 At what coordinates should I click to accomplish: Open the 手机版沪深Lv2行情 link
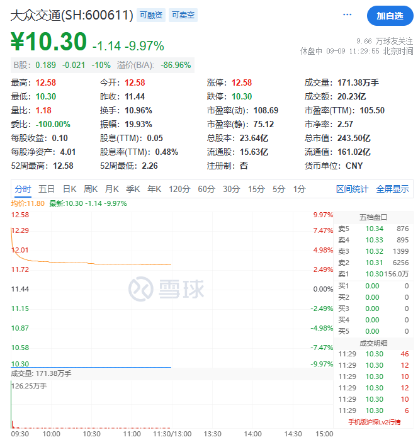[x=373, y=422]
